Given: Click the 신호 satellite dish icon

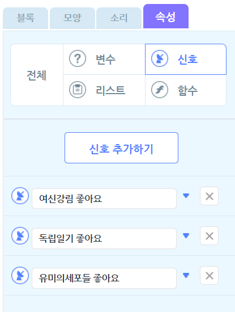Looking at the screenshot, I should tap(160, 58).
